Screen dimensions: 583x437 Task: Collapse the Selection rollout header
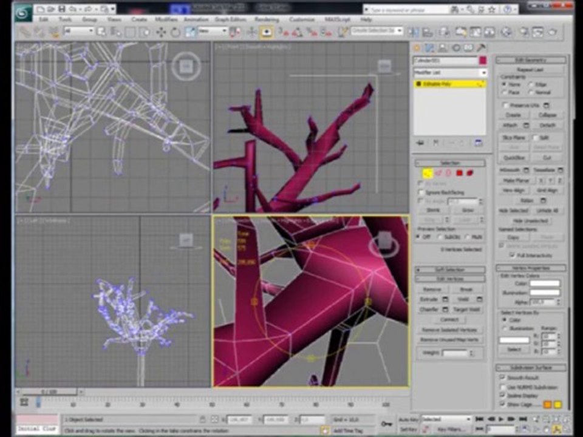450,163
